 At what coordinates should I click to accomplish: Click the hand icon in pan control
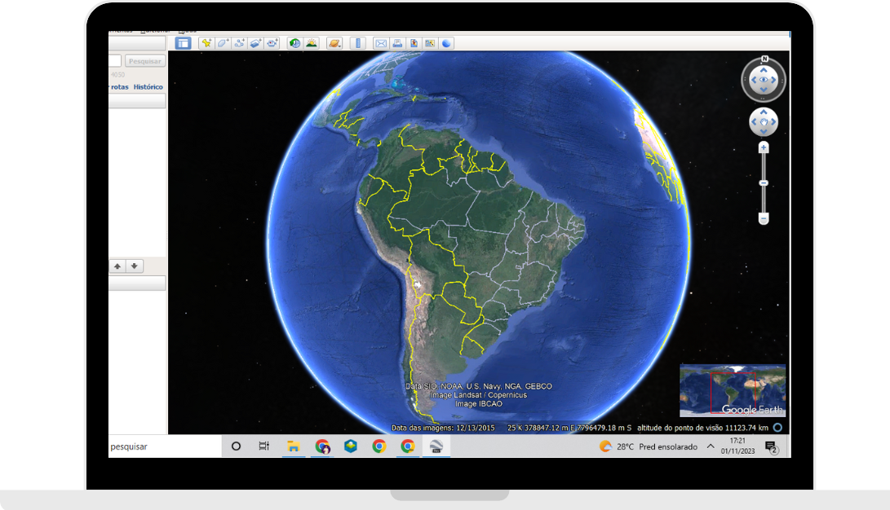coord(764,122)
